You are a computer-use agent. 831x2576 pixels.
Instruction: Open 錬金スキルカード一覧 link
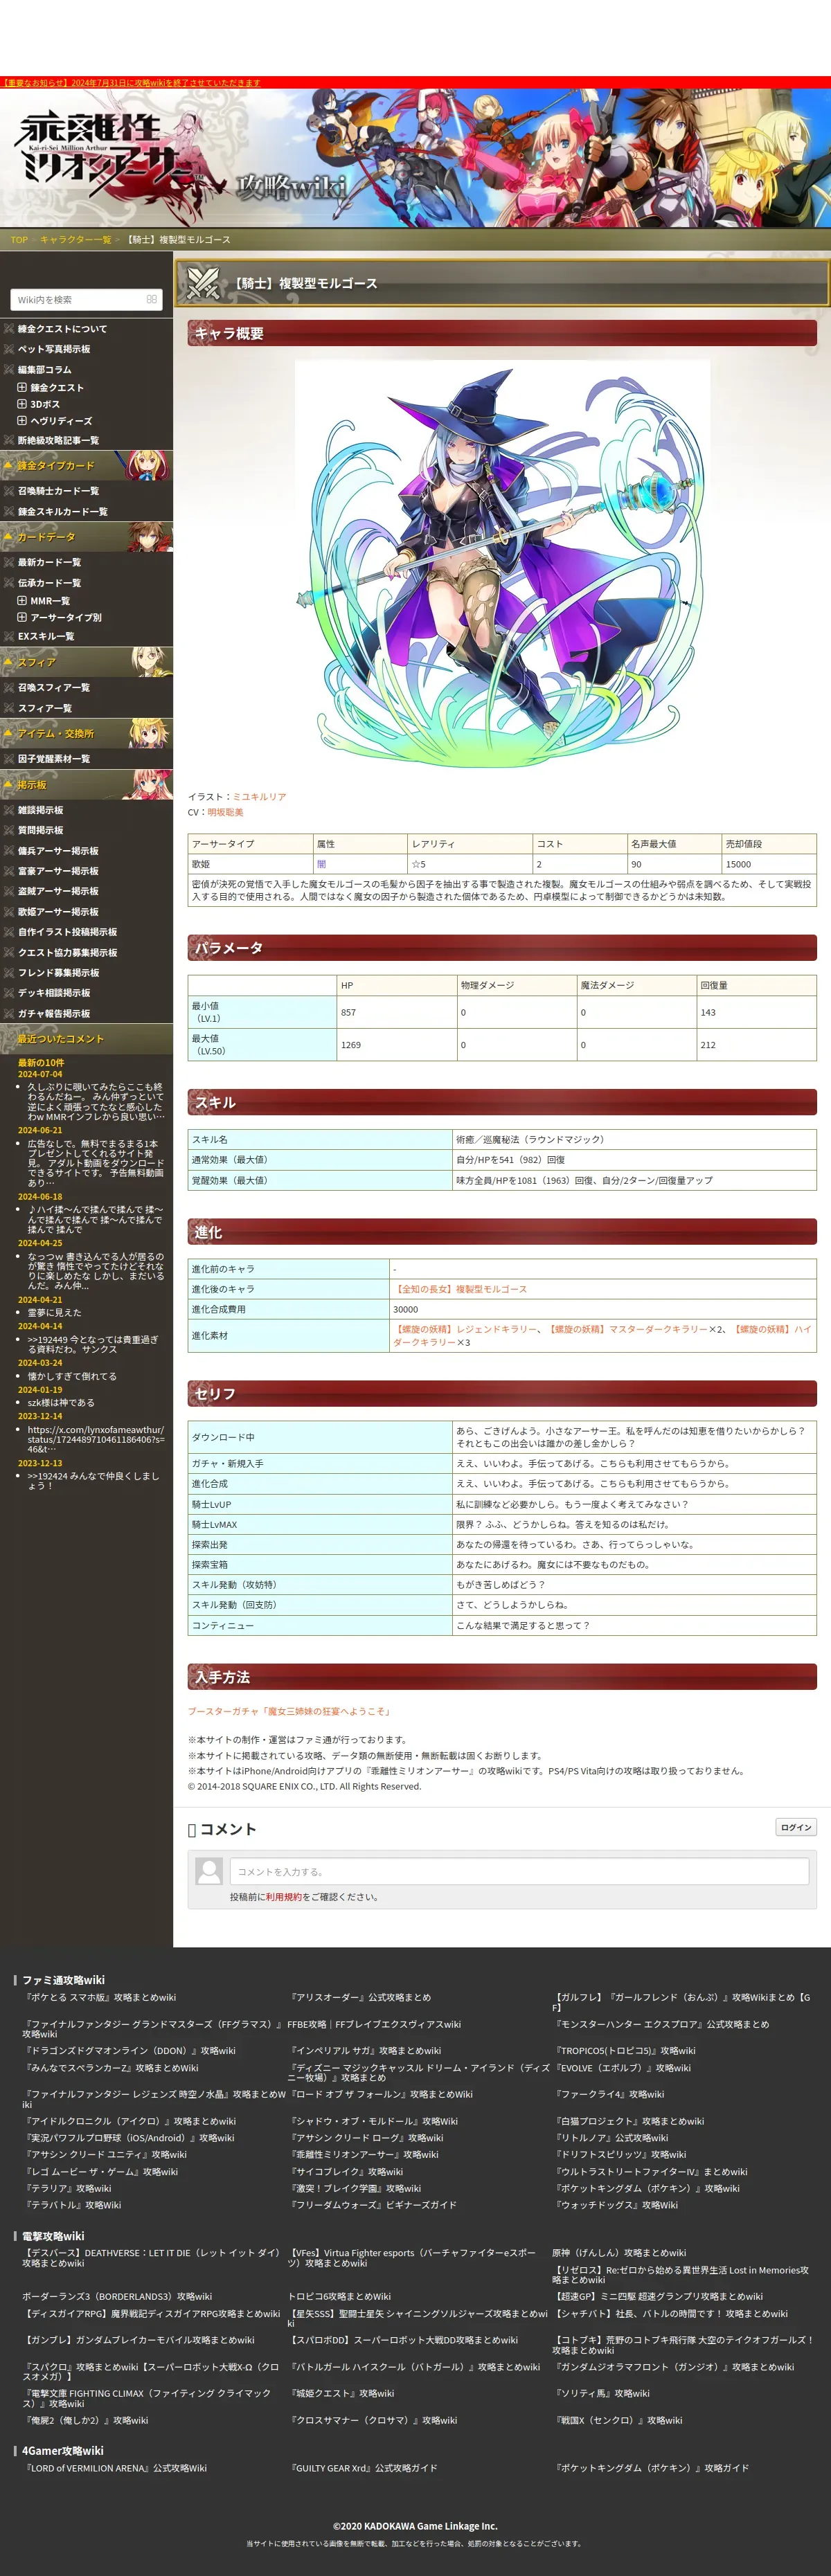tap(62, 511)
